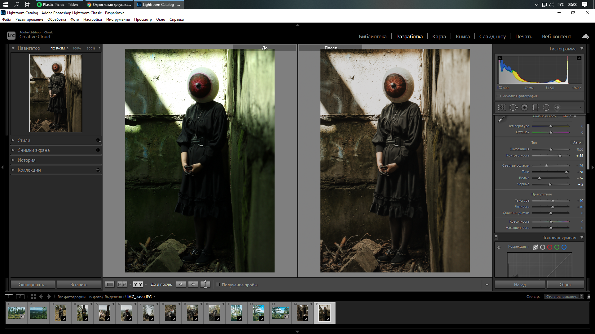Select the blue channel curve
Screen dimensions: 595x334
[564, 247]
